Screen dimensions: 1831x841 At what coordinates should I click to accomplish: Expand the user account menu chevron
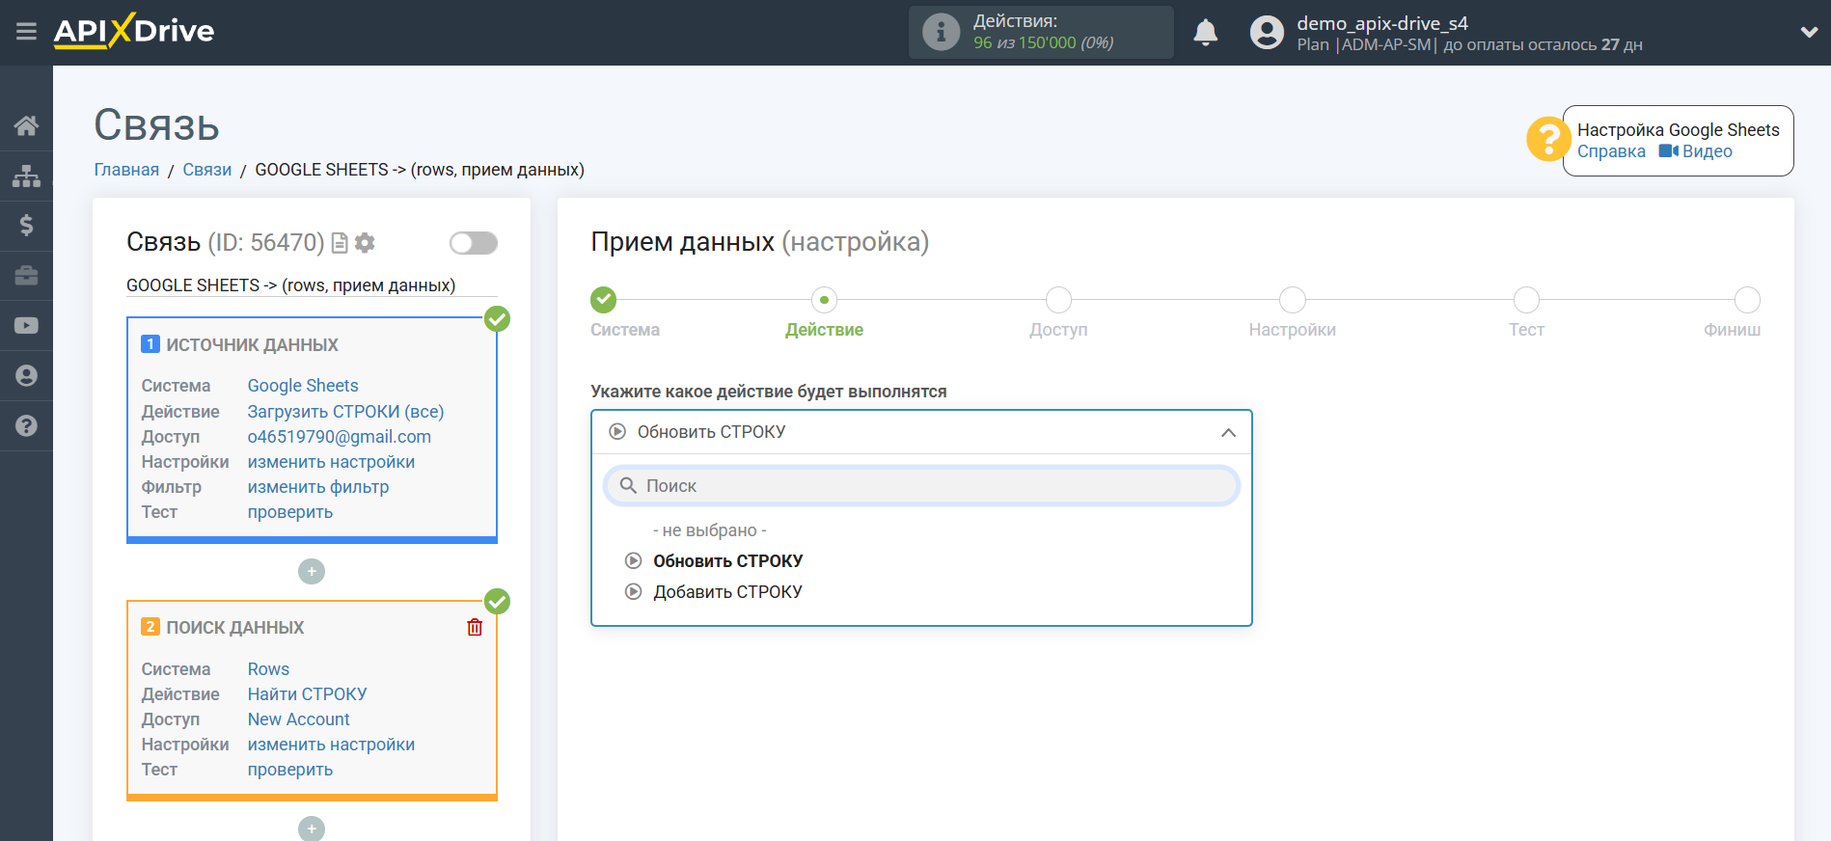[1809, 32]
